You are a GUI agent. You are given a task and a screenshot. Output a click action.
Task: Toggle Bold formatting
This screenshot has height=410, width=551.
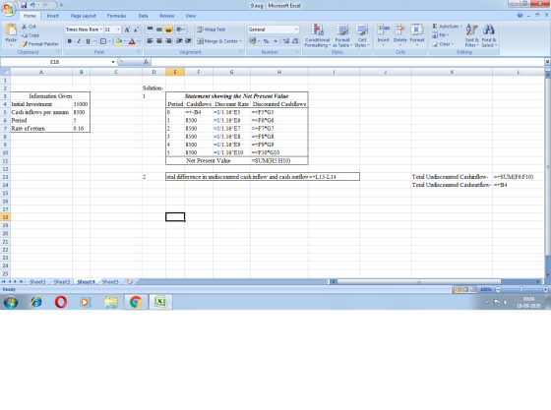pyautogui.click(x=70, y=41)
